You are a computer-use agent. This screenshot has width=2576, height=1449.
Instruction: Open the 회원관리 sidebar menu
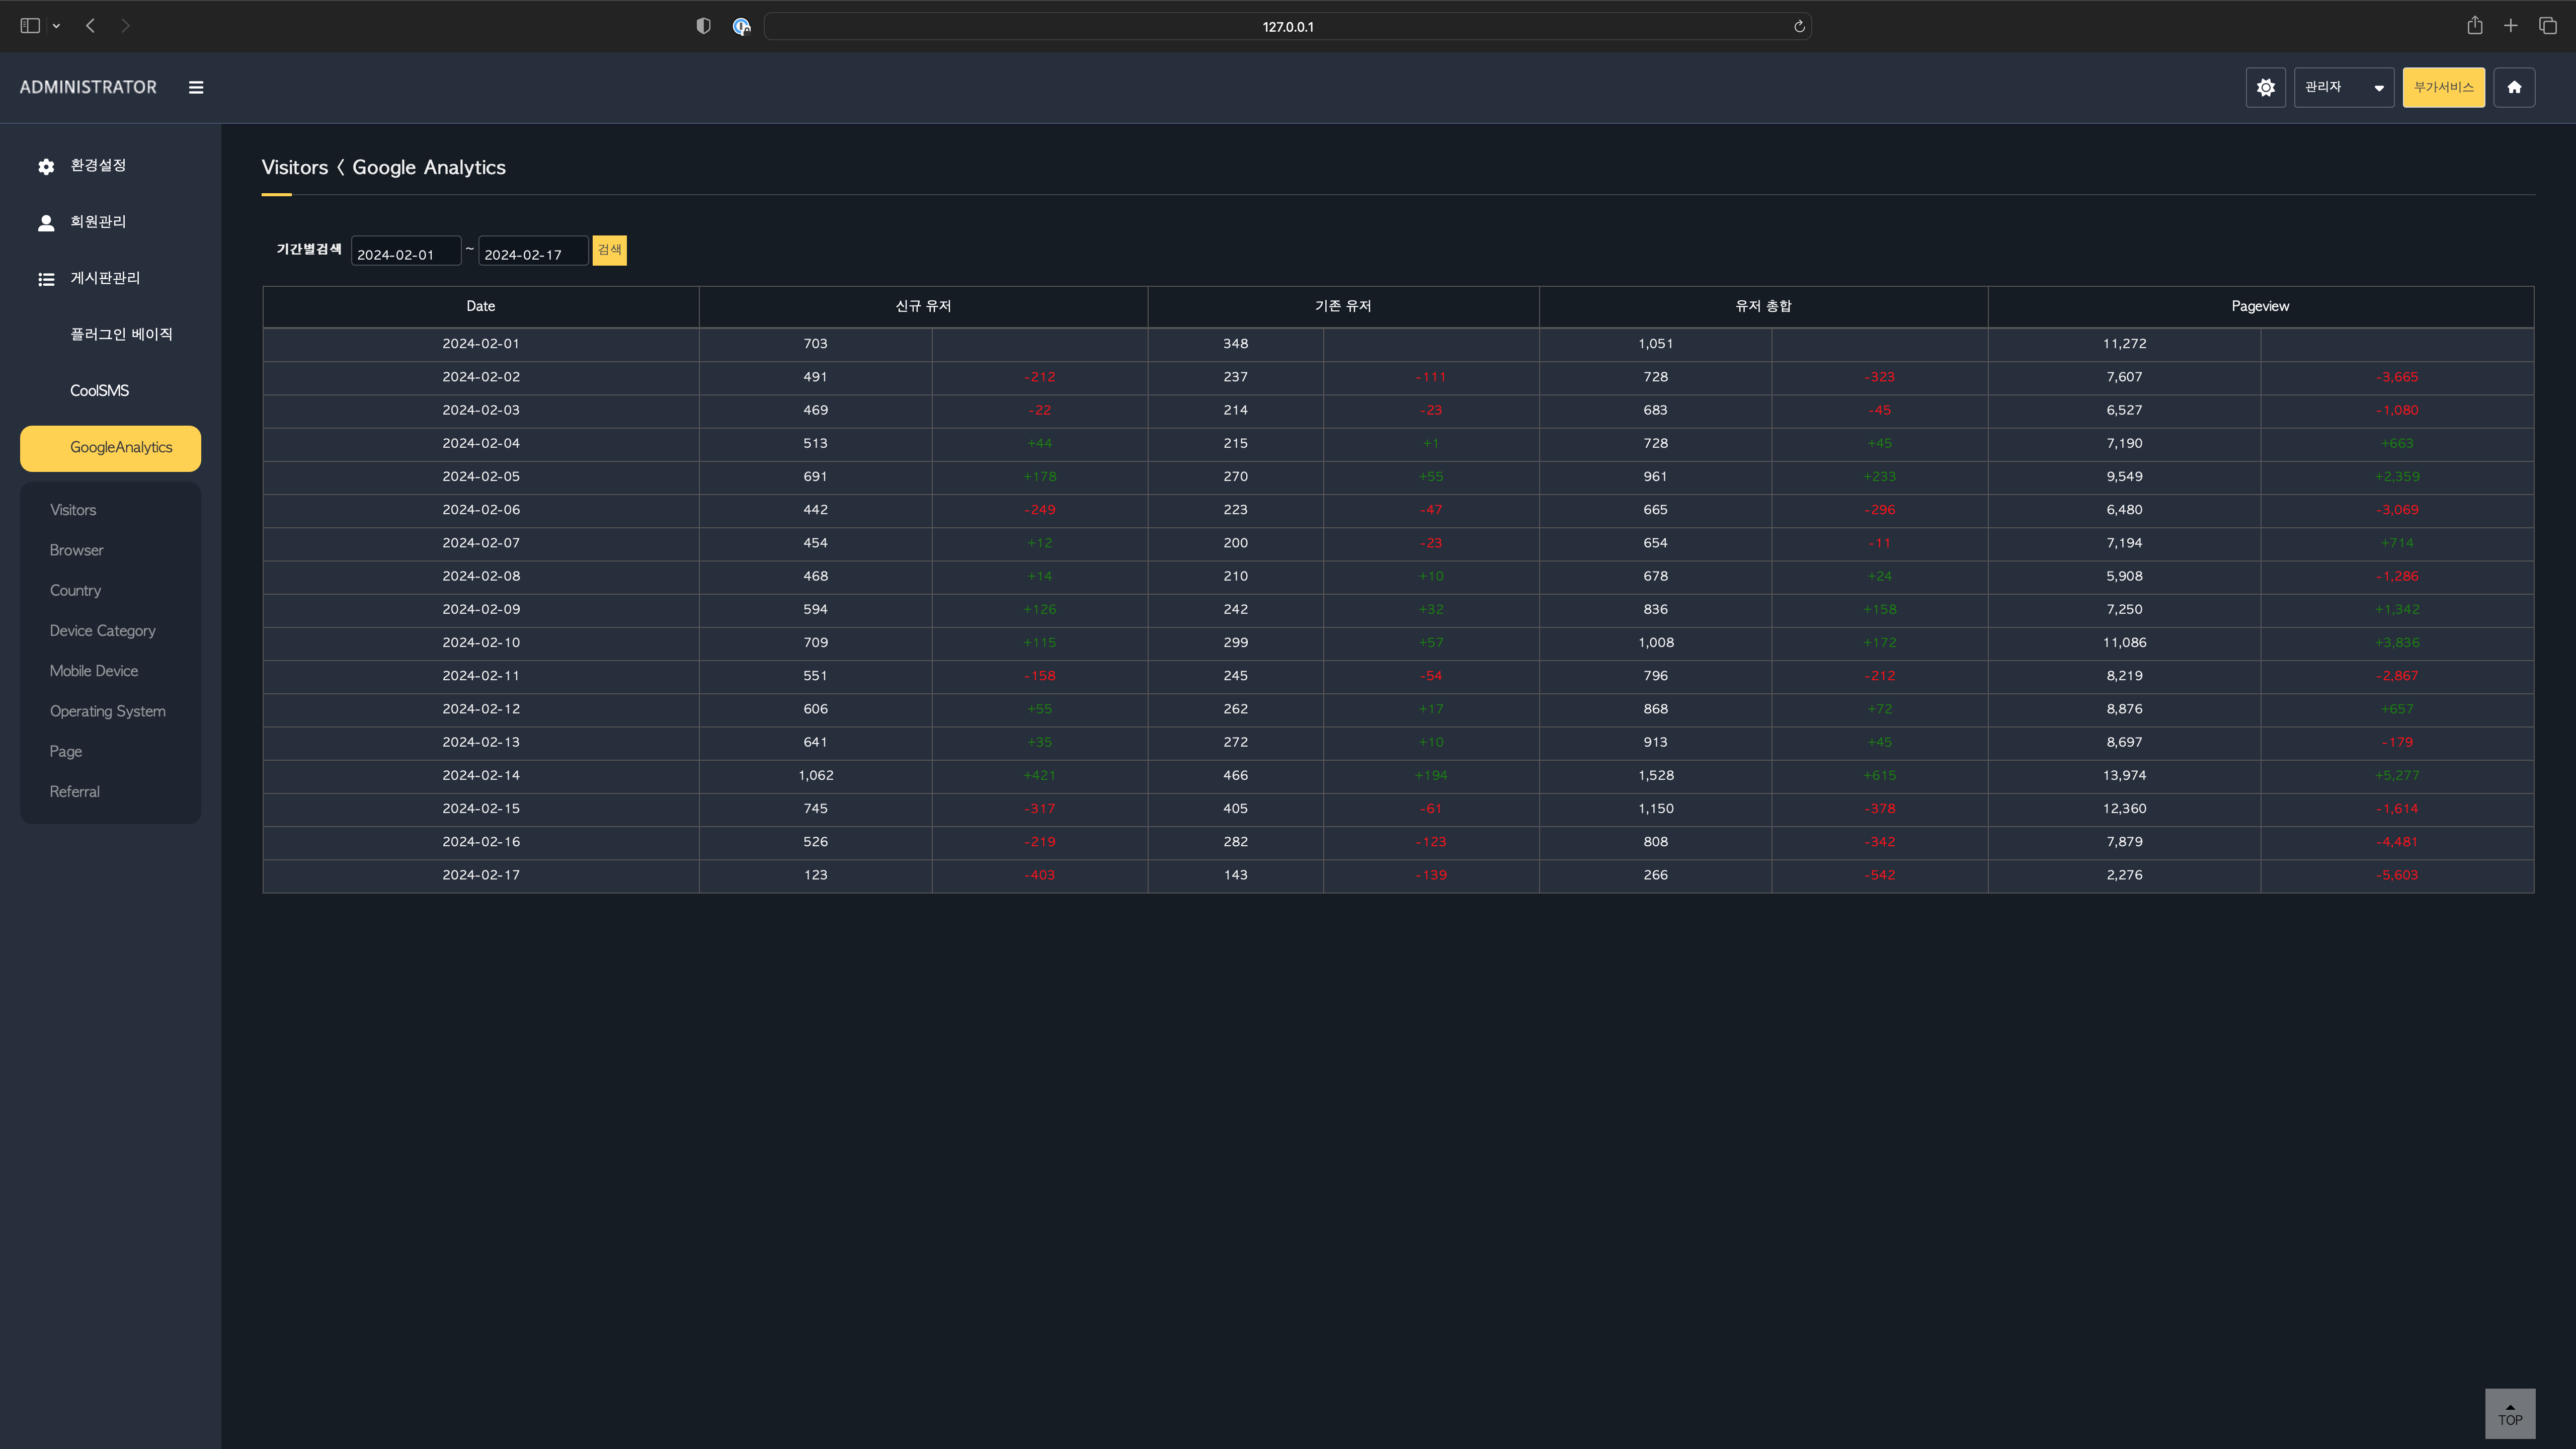tap(98, 222)
